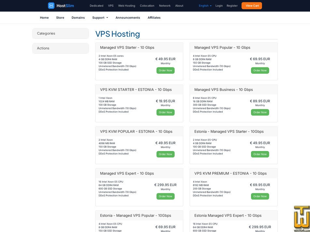Click the VPS KVM PREMIUM - ESTONIA title
Screen dimensions: 310x232
tap(230, 173)
